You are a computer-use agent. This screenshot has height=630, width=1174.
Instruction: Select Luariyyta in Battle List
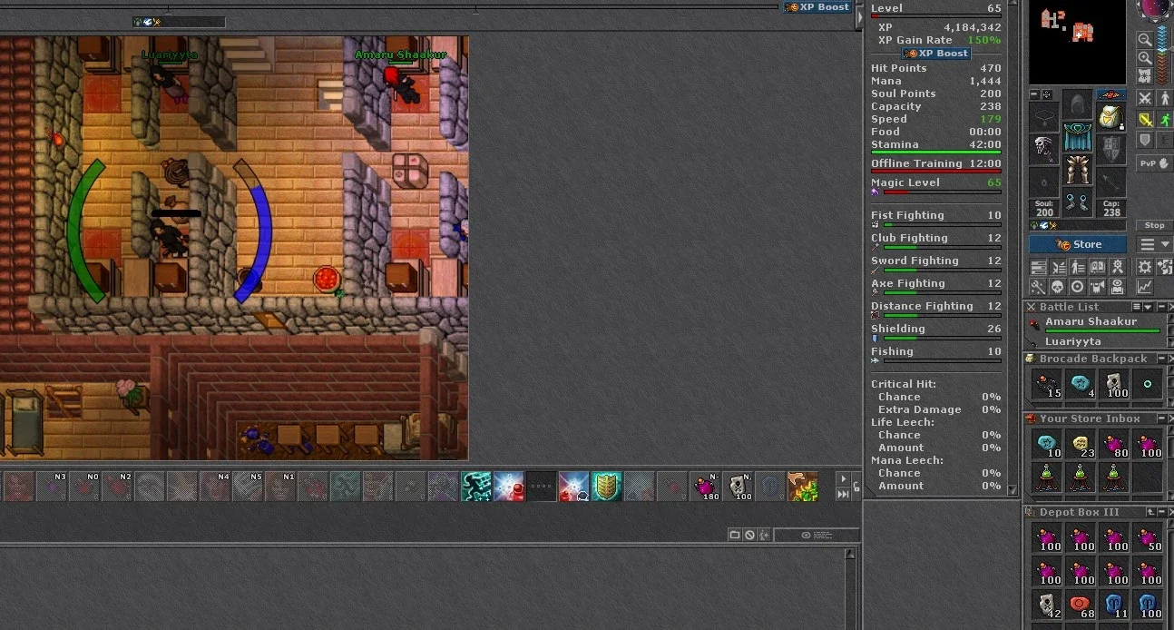(1073, 342)
